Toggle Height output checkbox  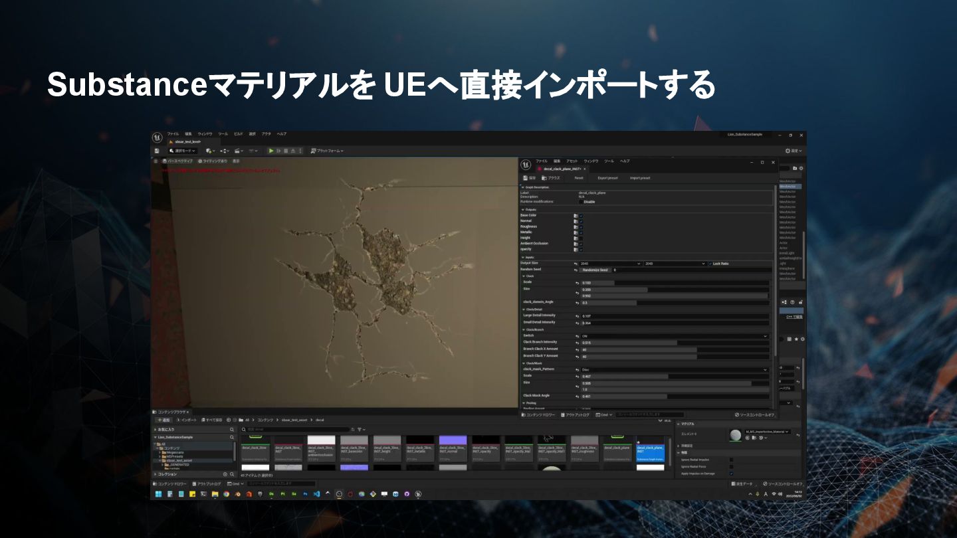click(x=581, y=238)
